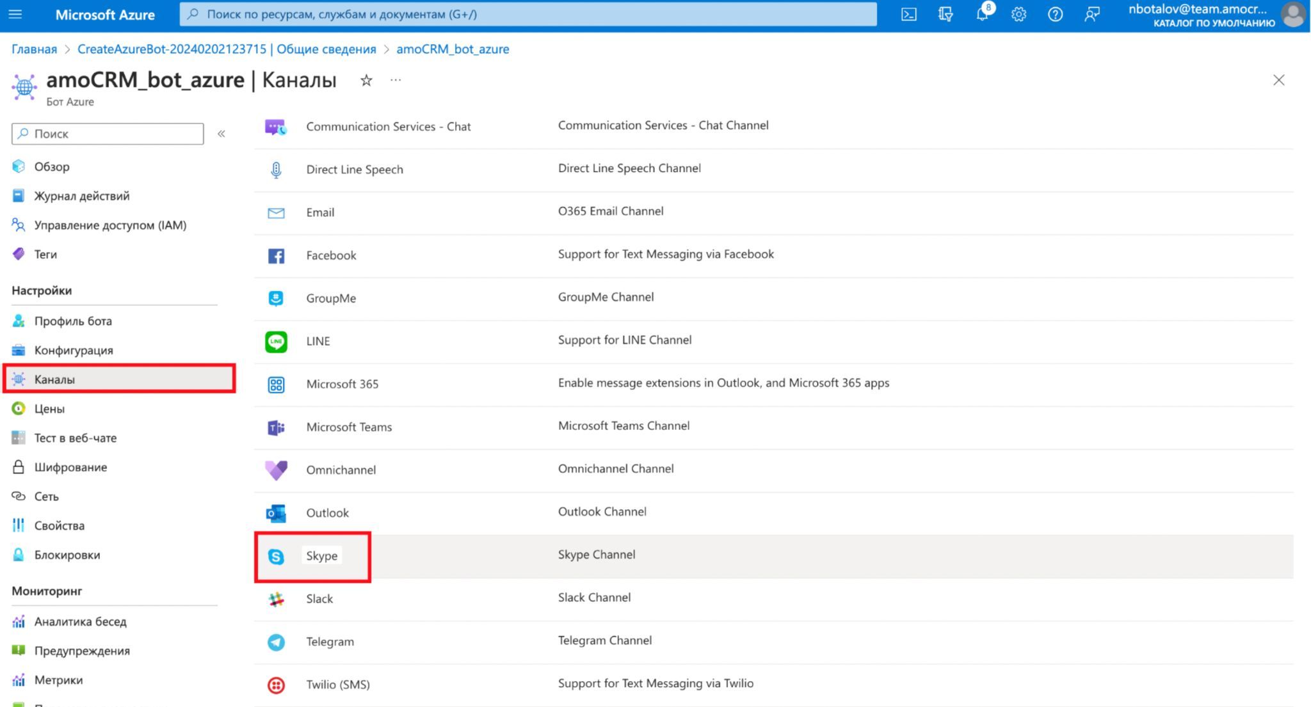Screen dimensions: 1311x707
Task: Go to Главная breadcrumb
Action: [34, 49]
